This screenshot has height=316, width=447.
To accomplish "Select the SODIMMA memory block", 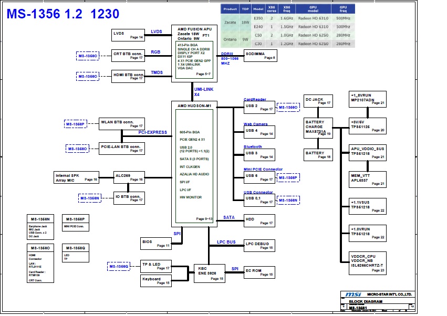I will 260,55.
